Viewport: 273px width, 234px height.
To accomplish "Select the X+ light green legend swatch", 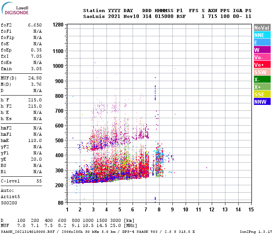I will tap(262, 87).
